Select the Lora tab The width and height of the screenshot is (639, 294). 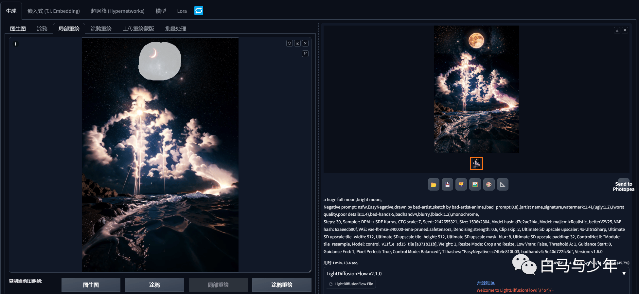coord(182,11)
